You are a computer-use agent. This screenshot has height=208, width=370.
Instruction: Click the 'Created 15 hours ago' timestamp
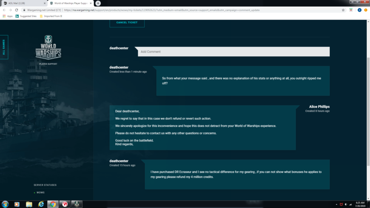pyautogui.click(x=122, y=165)
